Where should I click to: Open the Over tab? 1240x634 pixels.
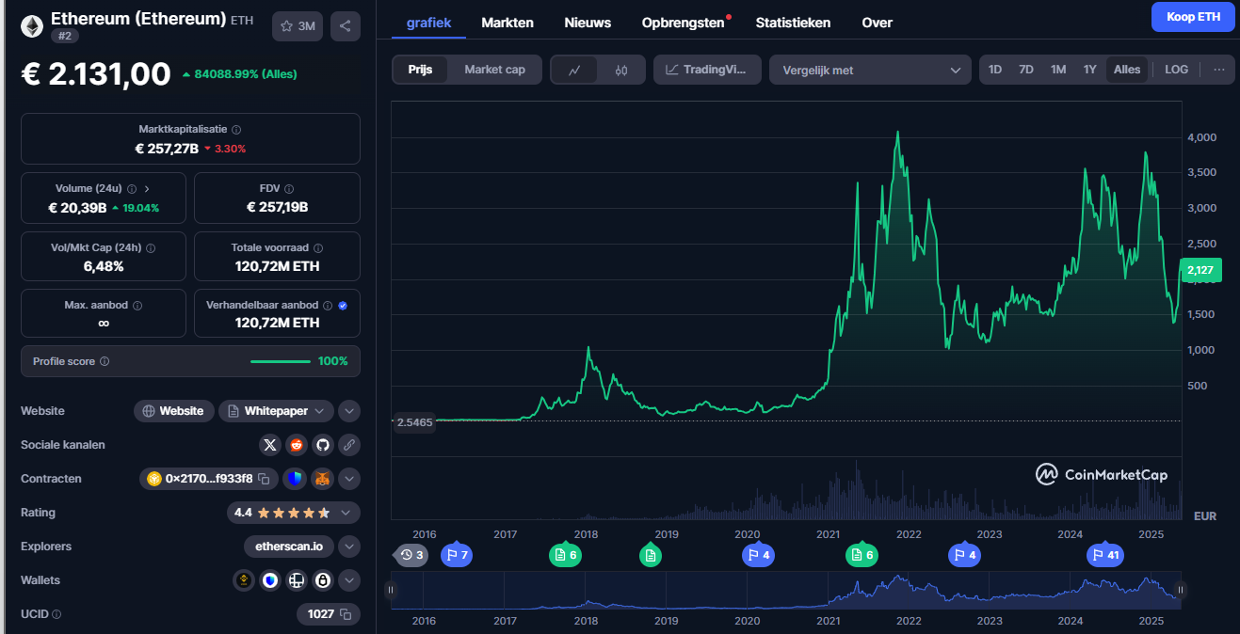[x=878, y=23]
